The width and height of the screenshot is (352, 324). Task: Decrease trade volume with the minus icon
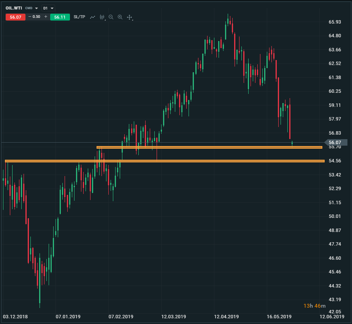[30, 17]
